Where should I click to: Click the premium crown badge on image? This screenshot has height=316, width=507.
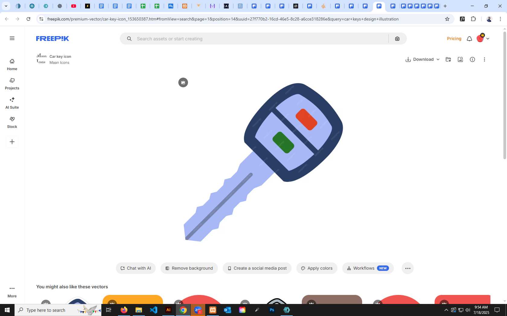click(183, 82)
